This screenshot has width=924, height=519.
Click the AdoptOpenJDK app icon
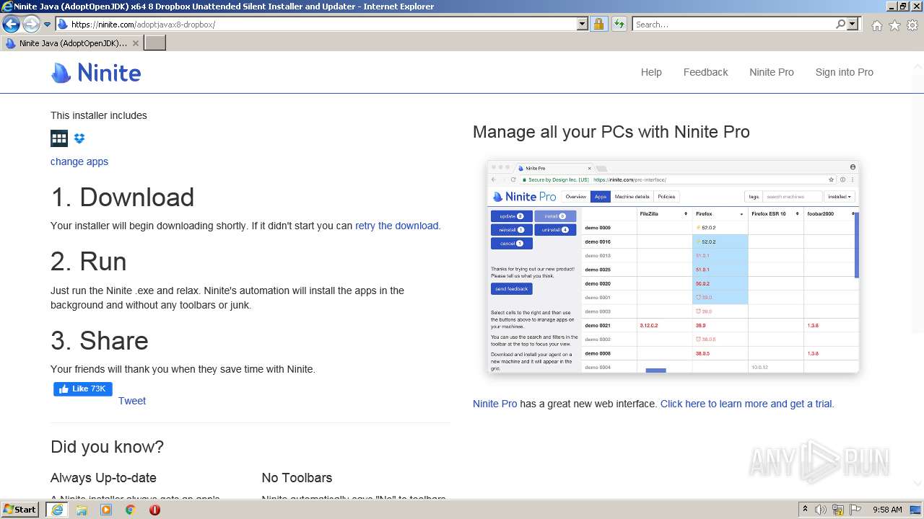[59, 138]
